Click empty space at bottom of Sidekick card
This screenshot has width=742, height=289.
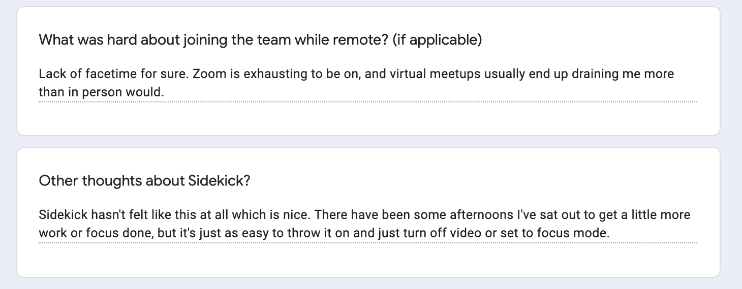(368, 260)
